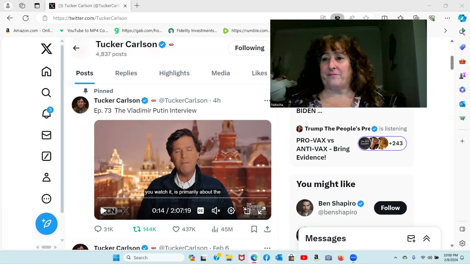Open the Profile person icon
The height and width of the screenshot is (264, 470).
(x=46, y=177)
